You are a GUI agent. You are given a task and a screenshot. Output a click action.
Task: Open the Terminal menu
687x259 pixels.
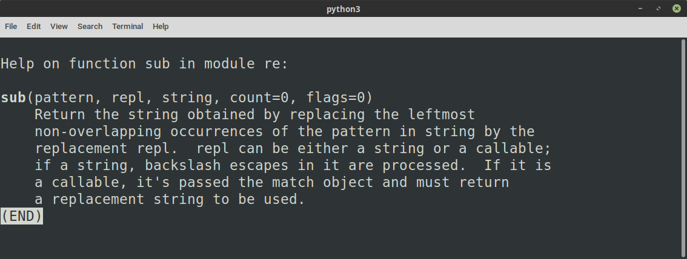click(x=127, y=26)
